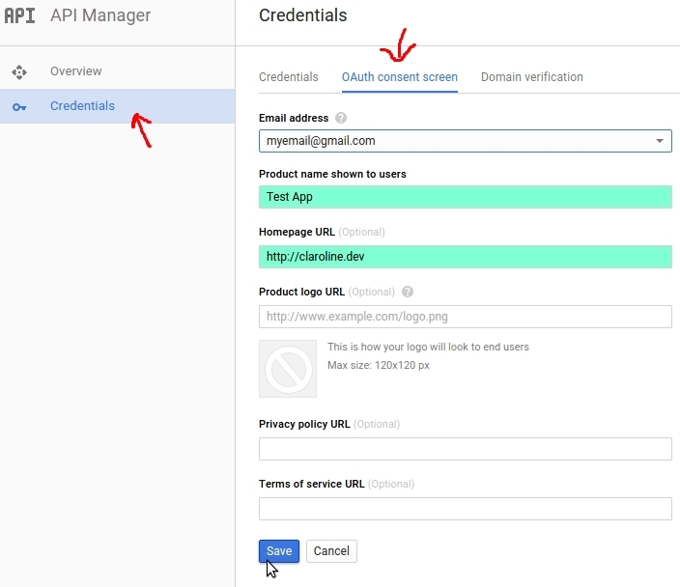
Task: Focus the Privacy policy URL field
Action: coord(466,449)
